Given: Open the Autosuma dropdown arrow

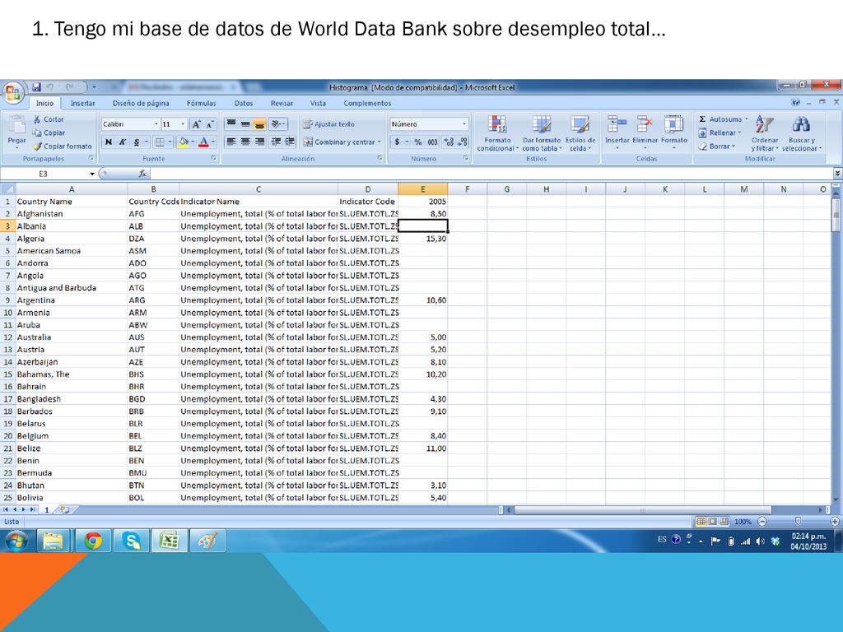Looking at the screenshot, I should 746,119.
